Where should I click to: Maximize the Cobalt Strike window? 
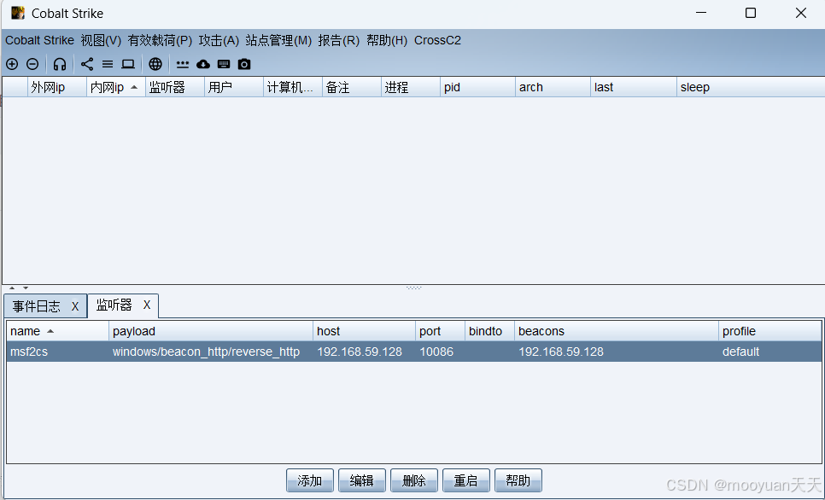tap(751, 13)
